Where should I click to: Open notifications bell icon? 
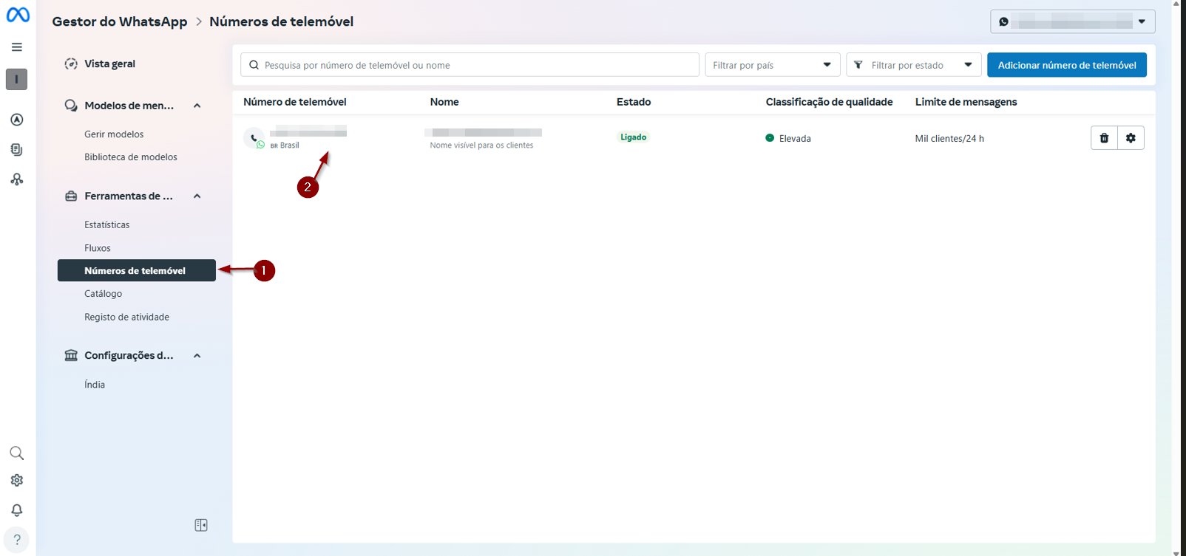coord(16,510)
